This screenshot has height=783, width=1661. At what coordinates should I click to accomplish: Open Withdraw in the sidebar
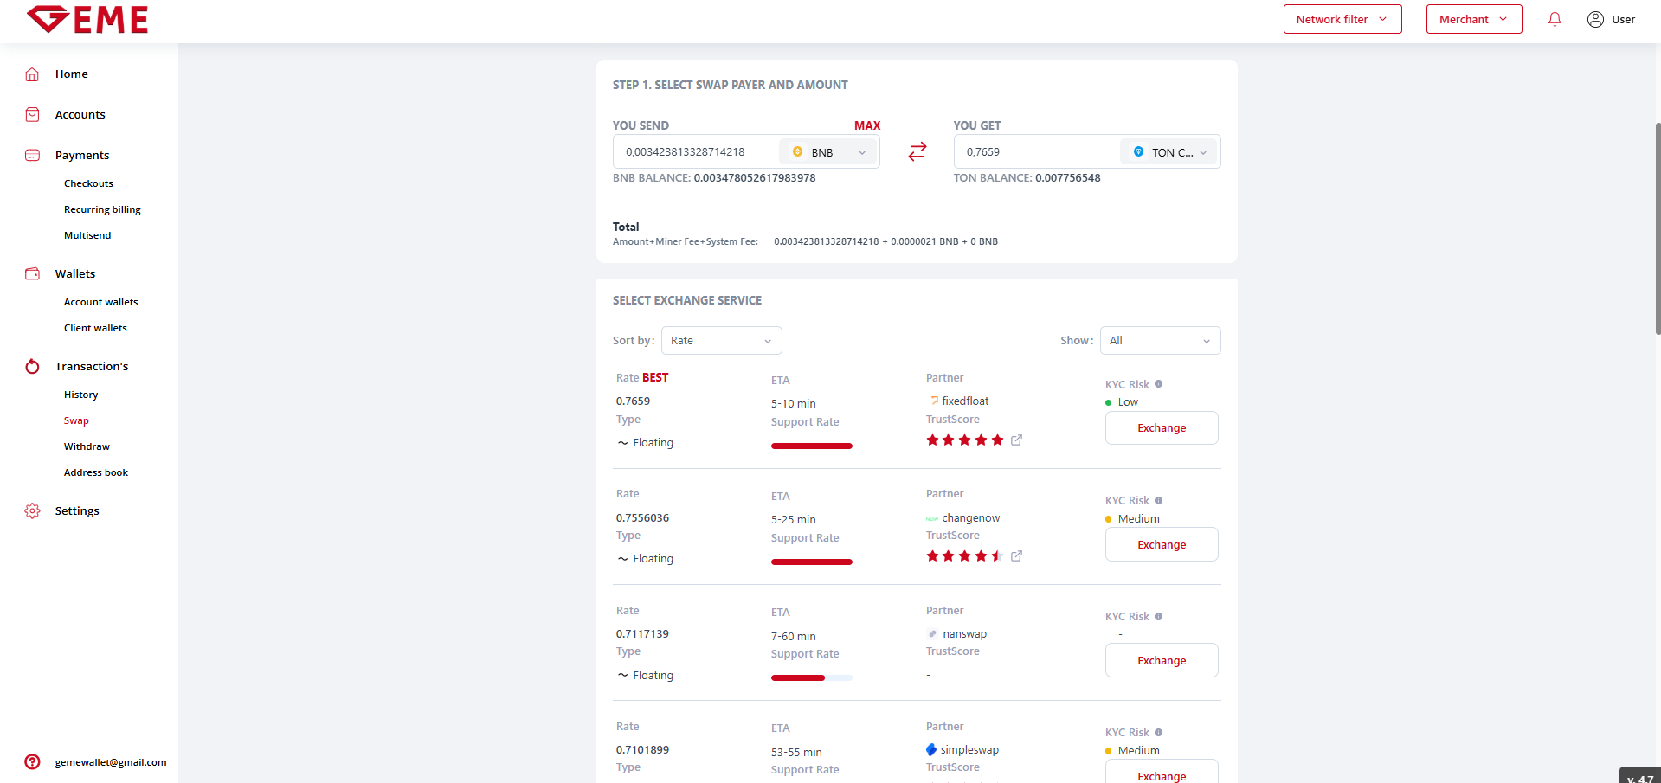tap(87, 446)
